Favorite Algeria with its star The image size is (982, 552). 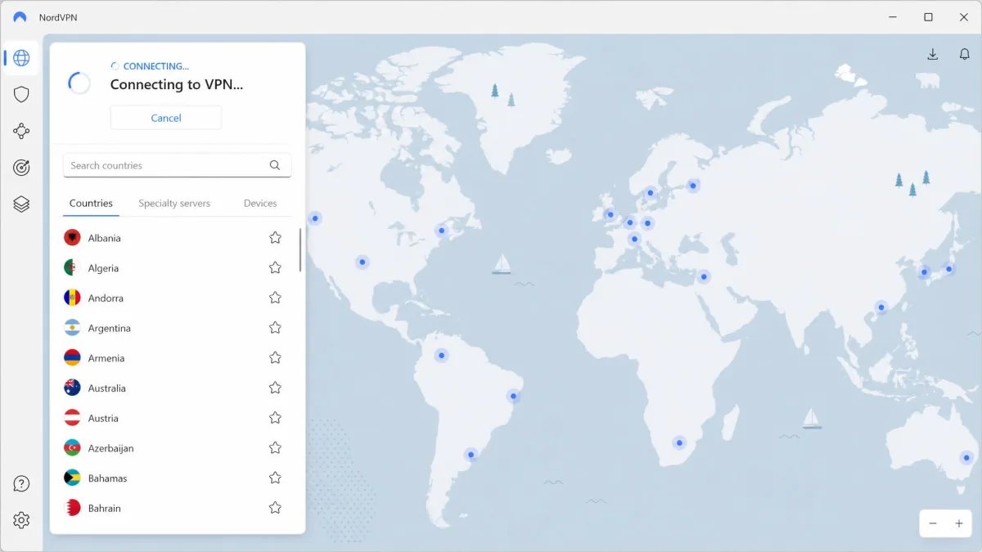(275, 267)
